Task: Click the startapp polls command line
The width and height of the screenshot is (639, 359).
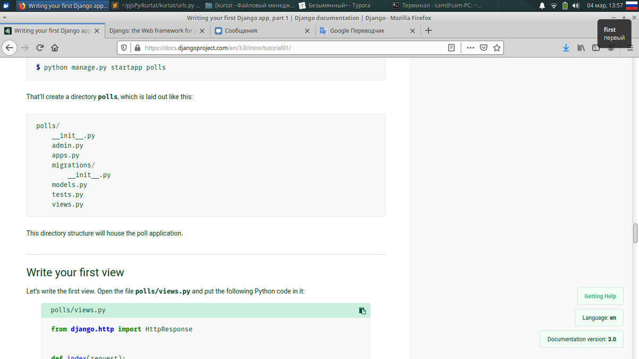Action: click(x=101, y=68)
